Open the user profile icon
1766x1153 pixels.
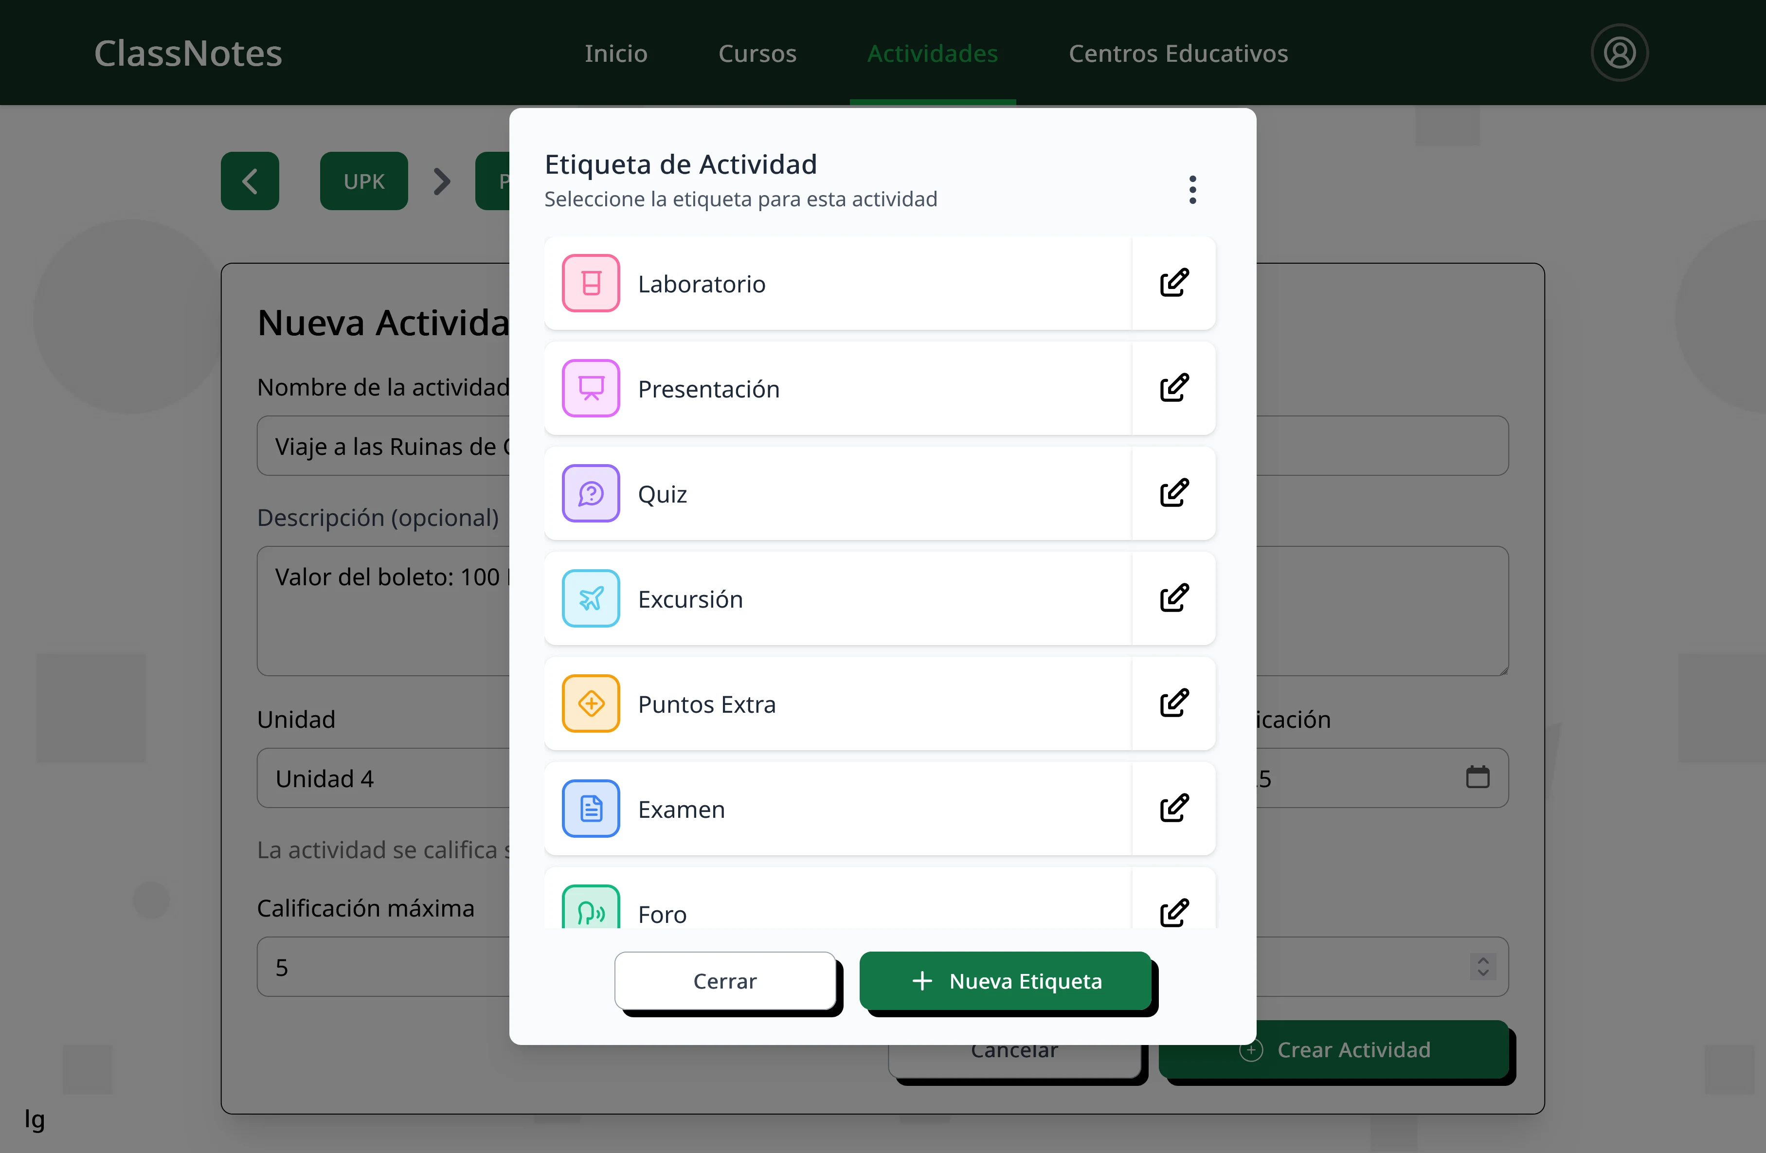pyautogui.click(x=1619, y=53)
